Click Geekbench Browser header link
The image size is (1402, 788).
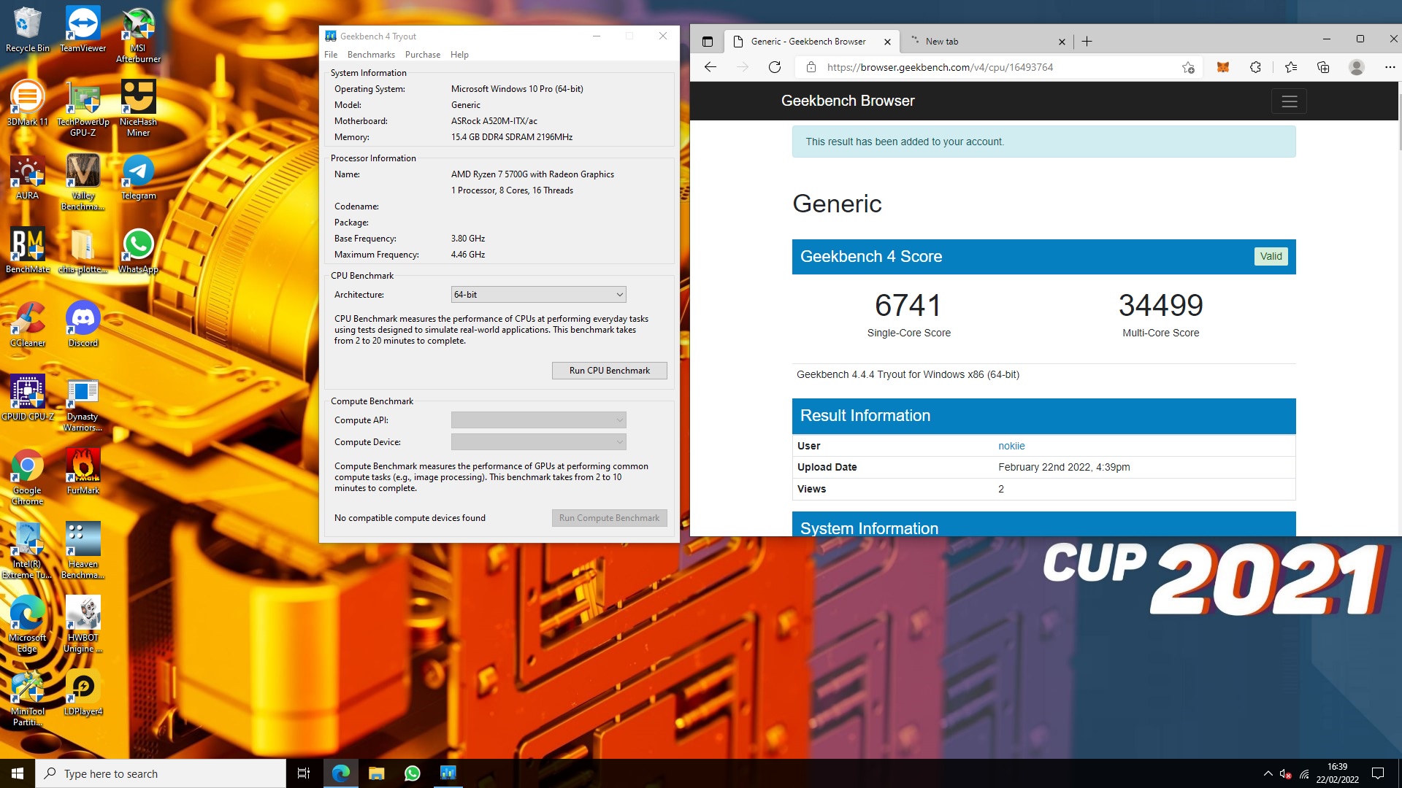click(x=848, y=101)
